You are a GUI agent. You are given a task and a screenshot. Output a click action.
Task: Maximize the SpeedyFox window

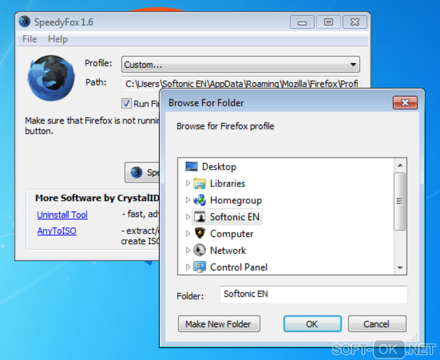coord(328,22)
